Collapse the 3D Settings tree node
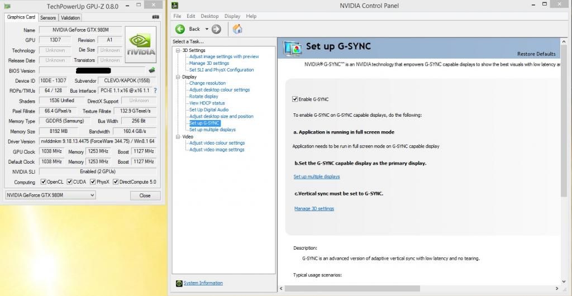572x296 pixels. click(178, 50)
